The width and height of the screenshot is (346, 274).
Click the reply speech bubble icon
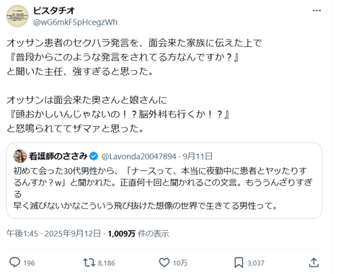tap(14, 262)
